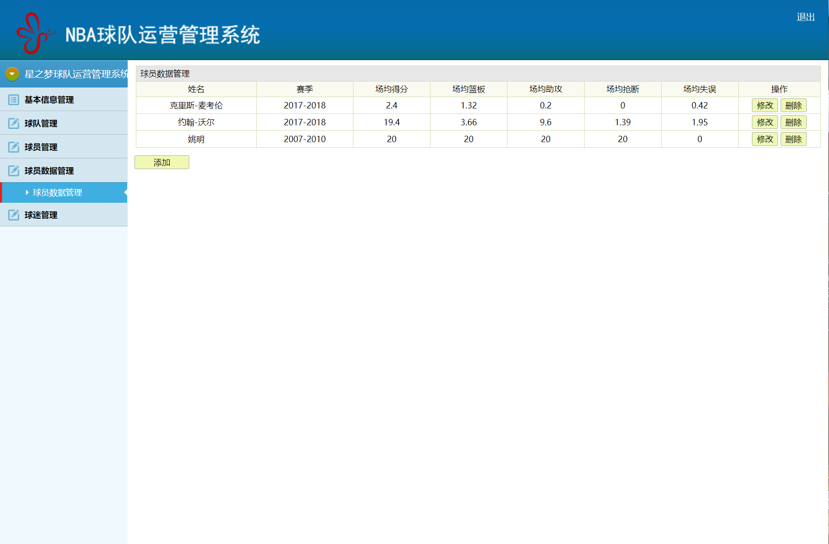Open 球员数据管理 via its sidebar icon
Screen dimensions: 829x544
(13, 170)
